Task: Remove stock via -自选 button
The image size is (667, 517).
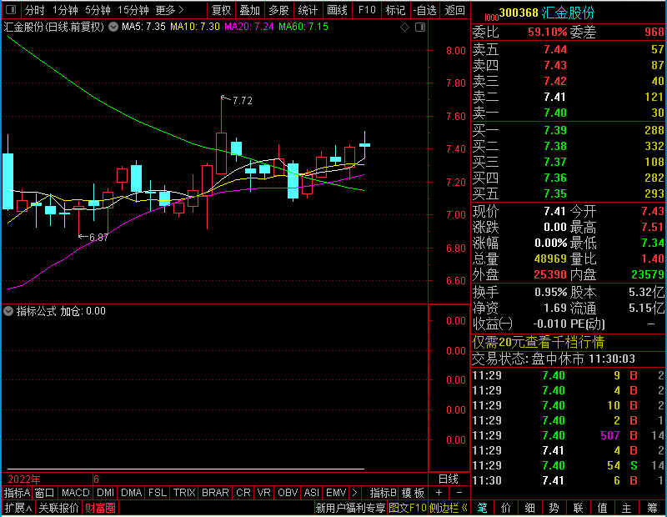Action: (x=425, y=10)
